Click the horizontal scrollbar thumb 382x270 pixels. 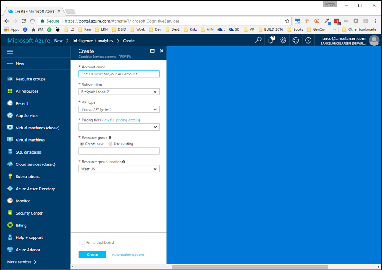tap(250, 267)
